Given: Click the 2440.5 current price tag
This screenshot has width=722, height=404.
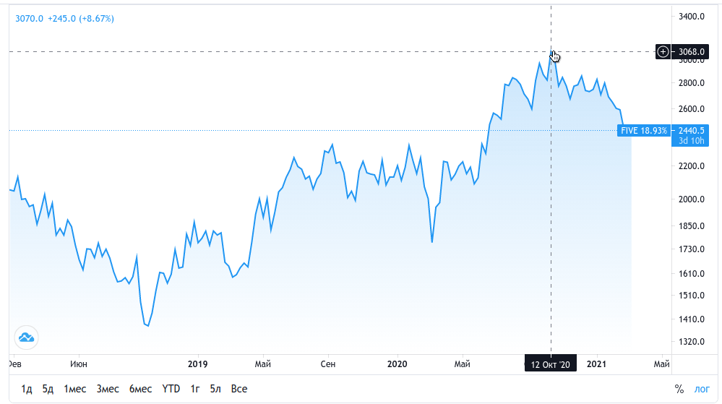Looking at the screenshot, I should pos(692,131).
